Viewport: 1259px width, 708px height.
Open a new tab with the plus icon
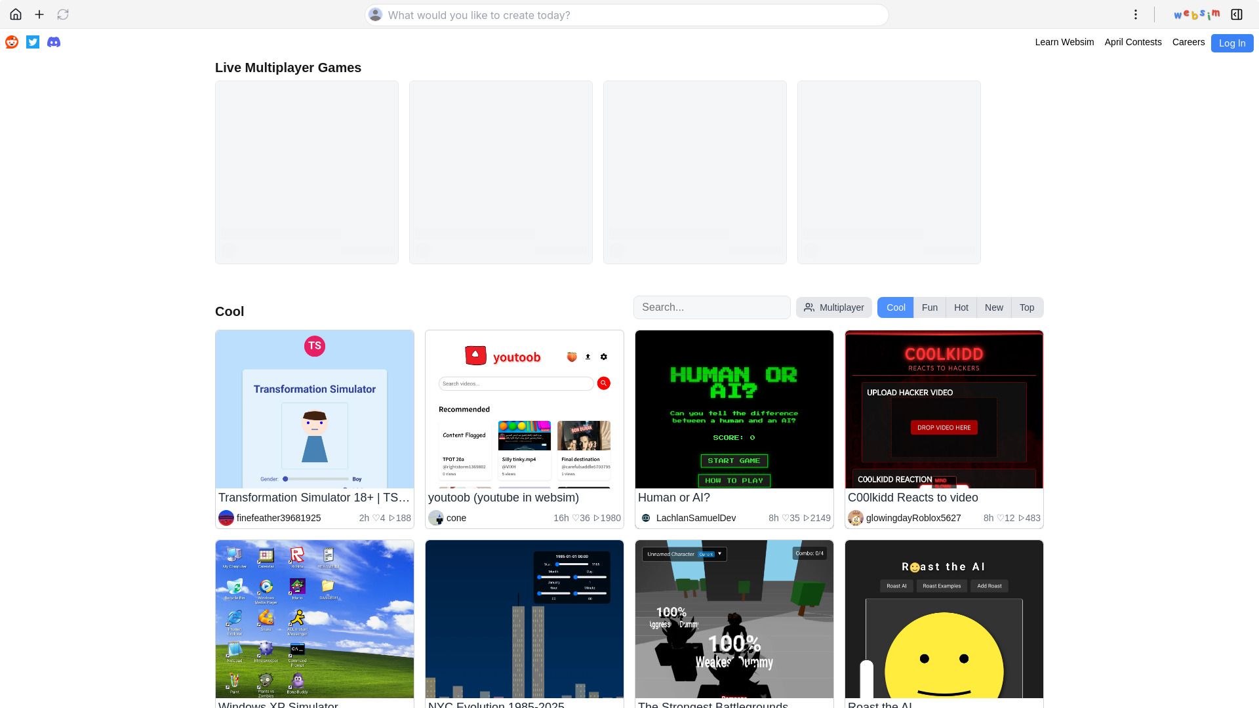point(39,14)
